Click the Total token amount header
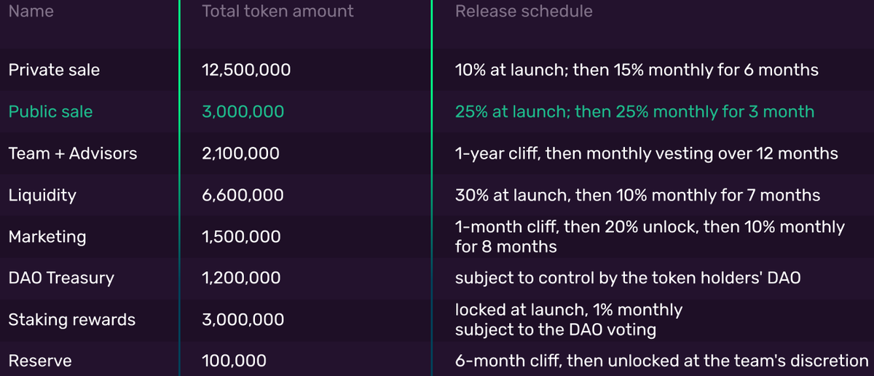 (277, 12)
